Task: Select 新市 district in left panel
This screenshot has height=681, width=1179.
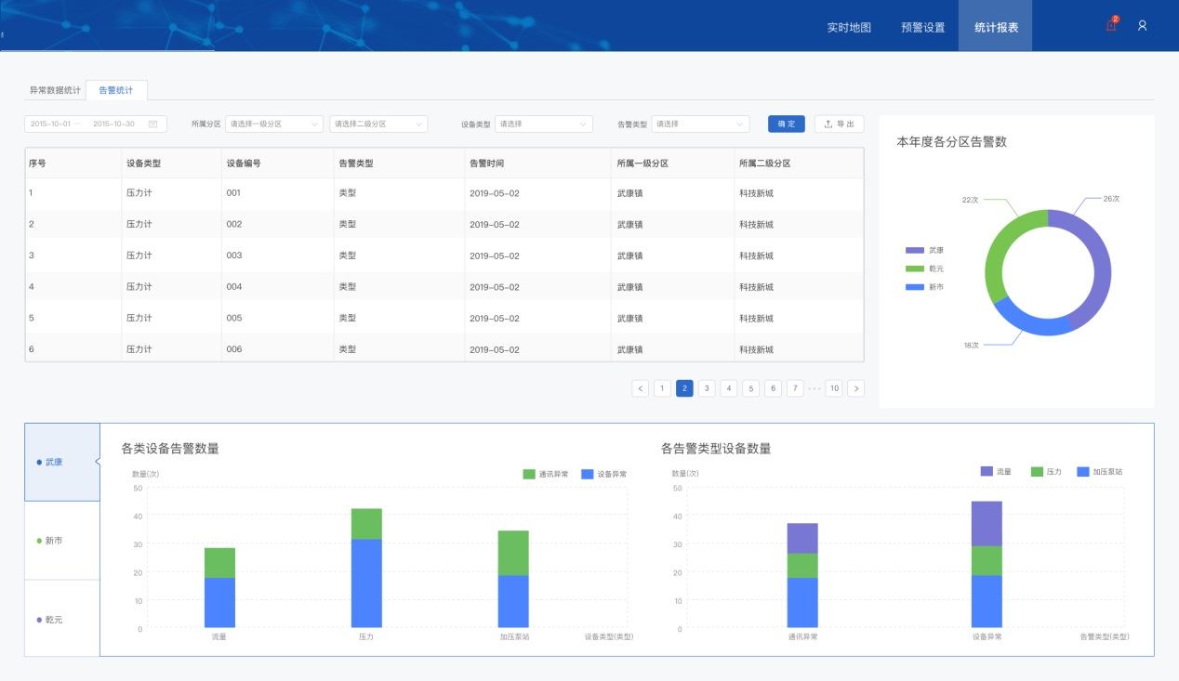Action: click(61, 541)
